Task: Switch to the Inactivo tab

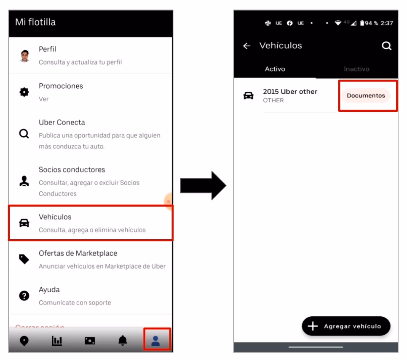Action: click(356, 69)
